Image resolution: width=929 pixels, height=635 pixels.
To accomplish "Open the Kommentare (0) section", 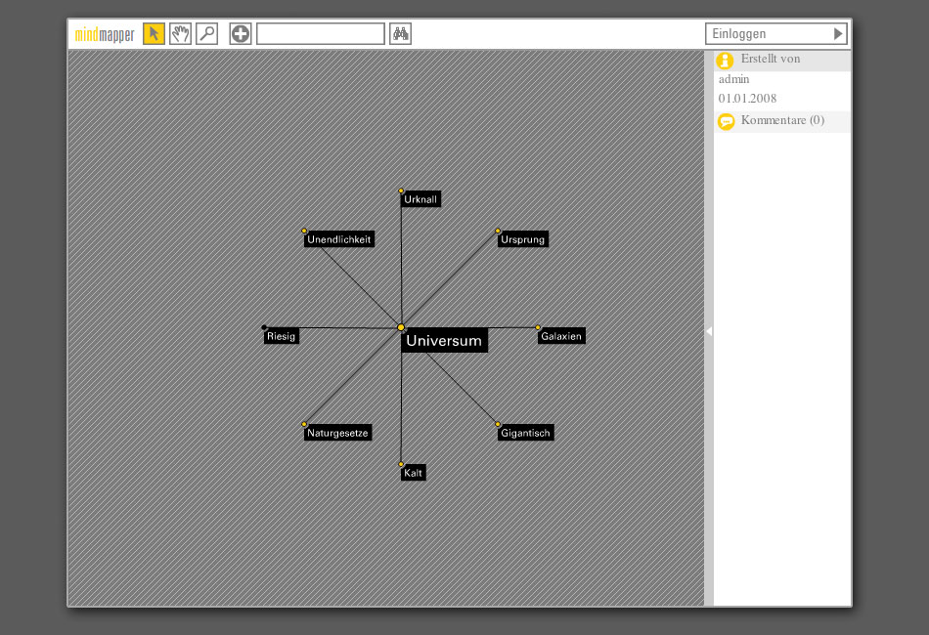I will point(782,121).
